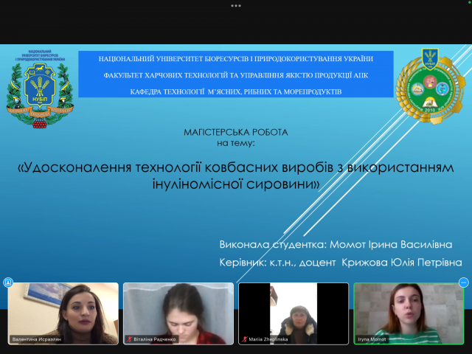
Task: Click the heading 'МАГІСТЕРСЬКА РОБОТА'
Action: pyautogui.click(x=236, y=132)
